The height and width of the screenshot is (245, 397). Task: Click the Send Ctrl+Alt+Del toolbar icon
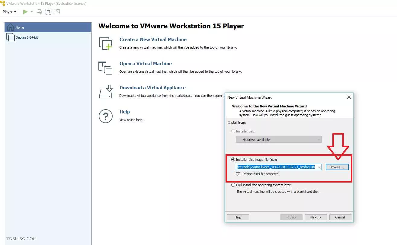[x=39, y=12]
